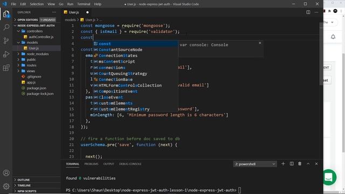Click notification bell in browser window
Screen dimensions: 345x194
[333, 37]
